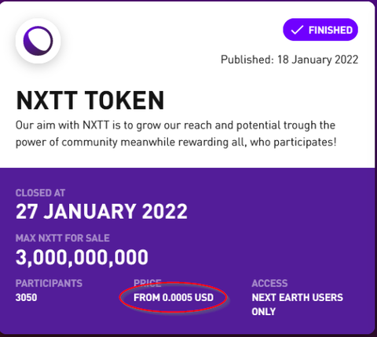Select the 3050 participants count
The image size is (377, 337).
pos(26,298)
